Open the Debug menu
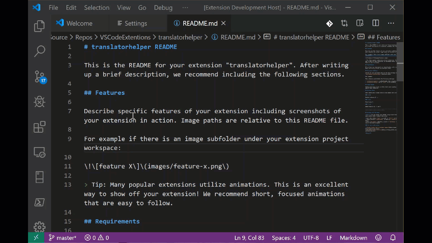Screen dimensions: 432x243 point(163,7)
